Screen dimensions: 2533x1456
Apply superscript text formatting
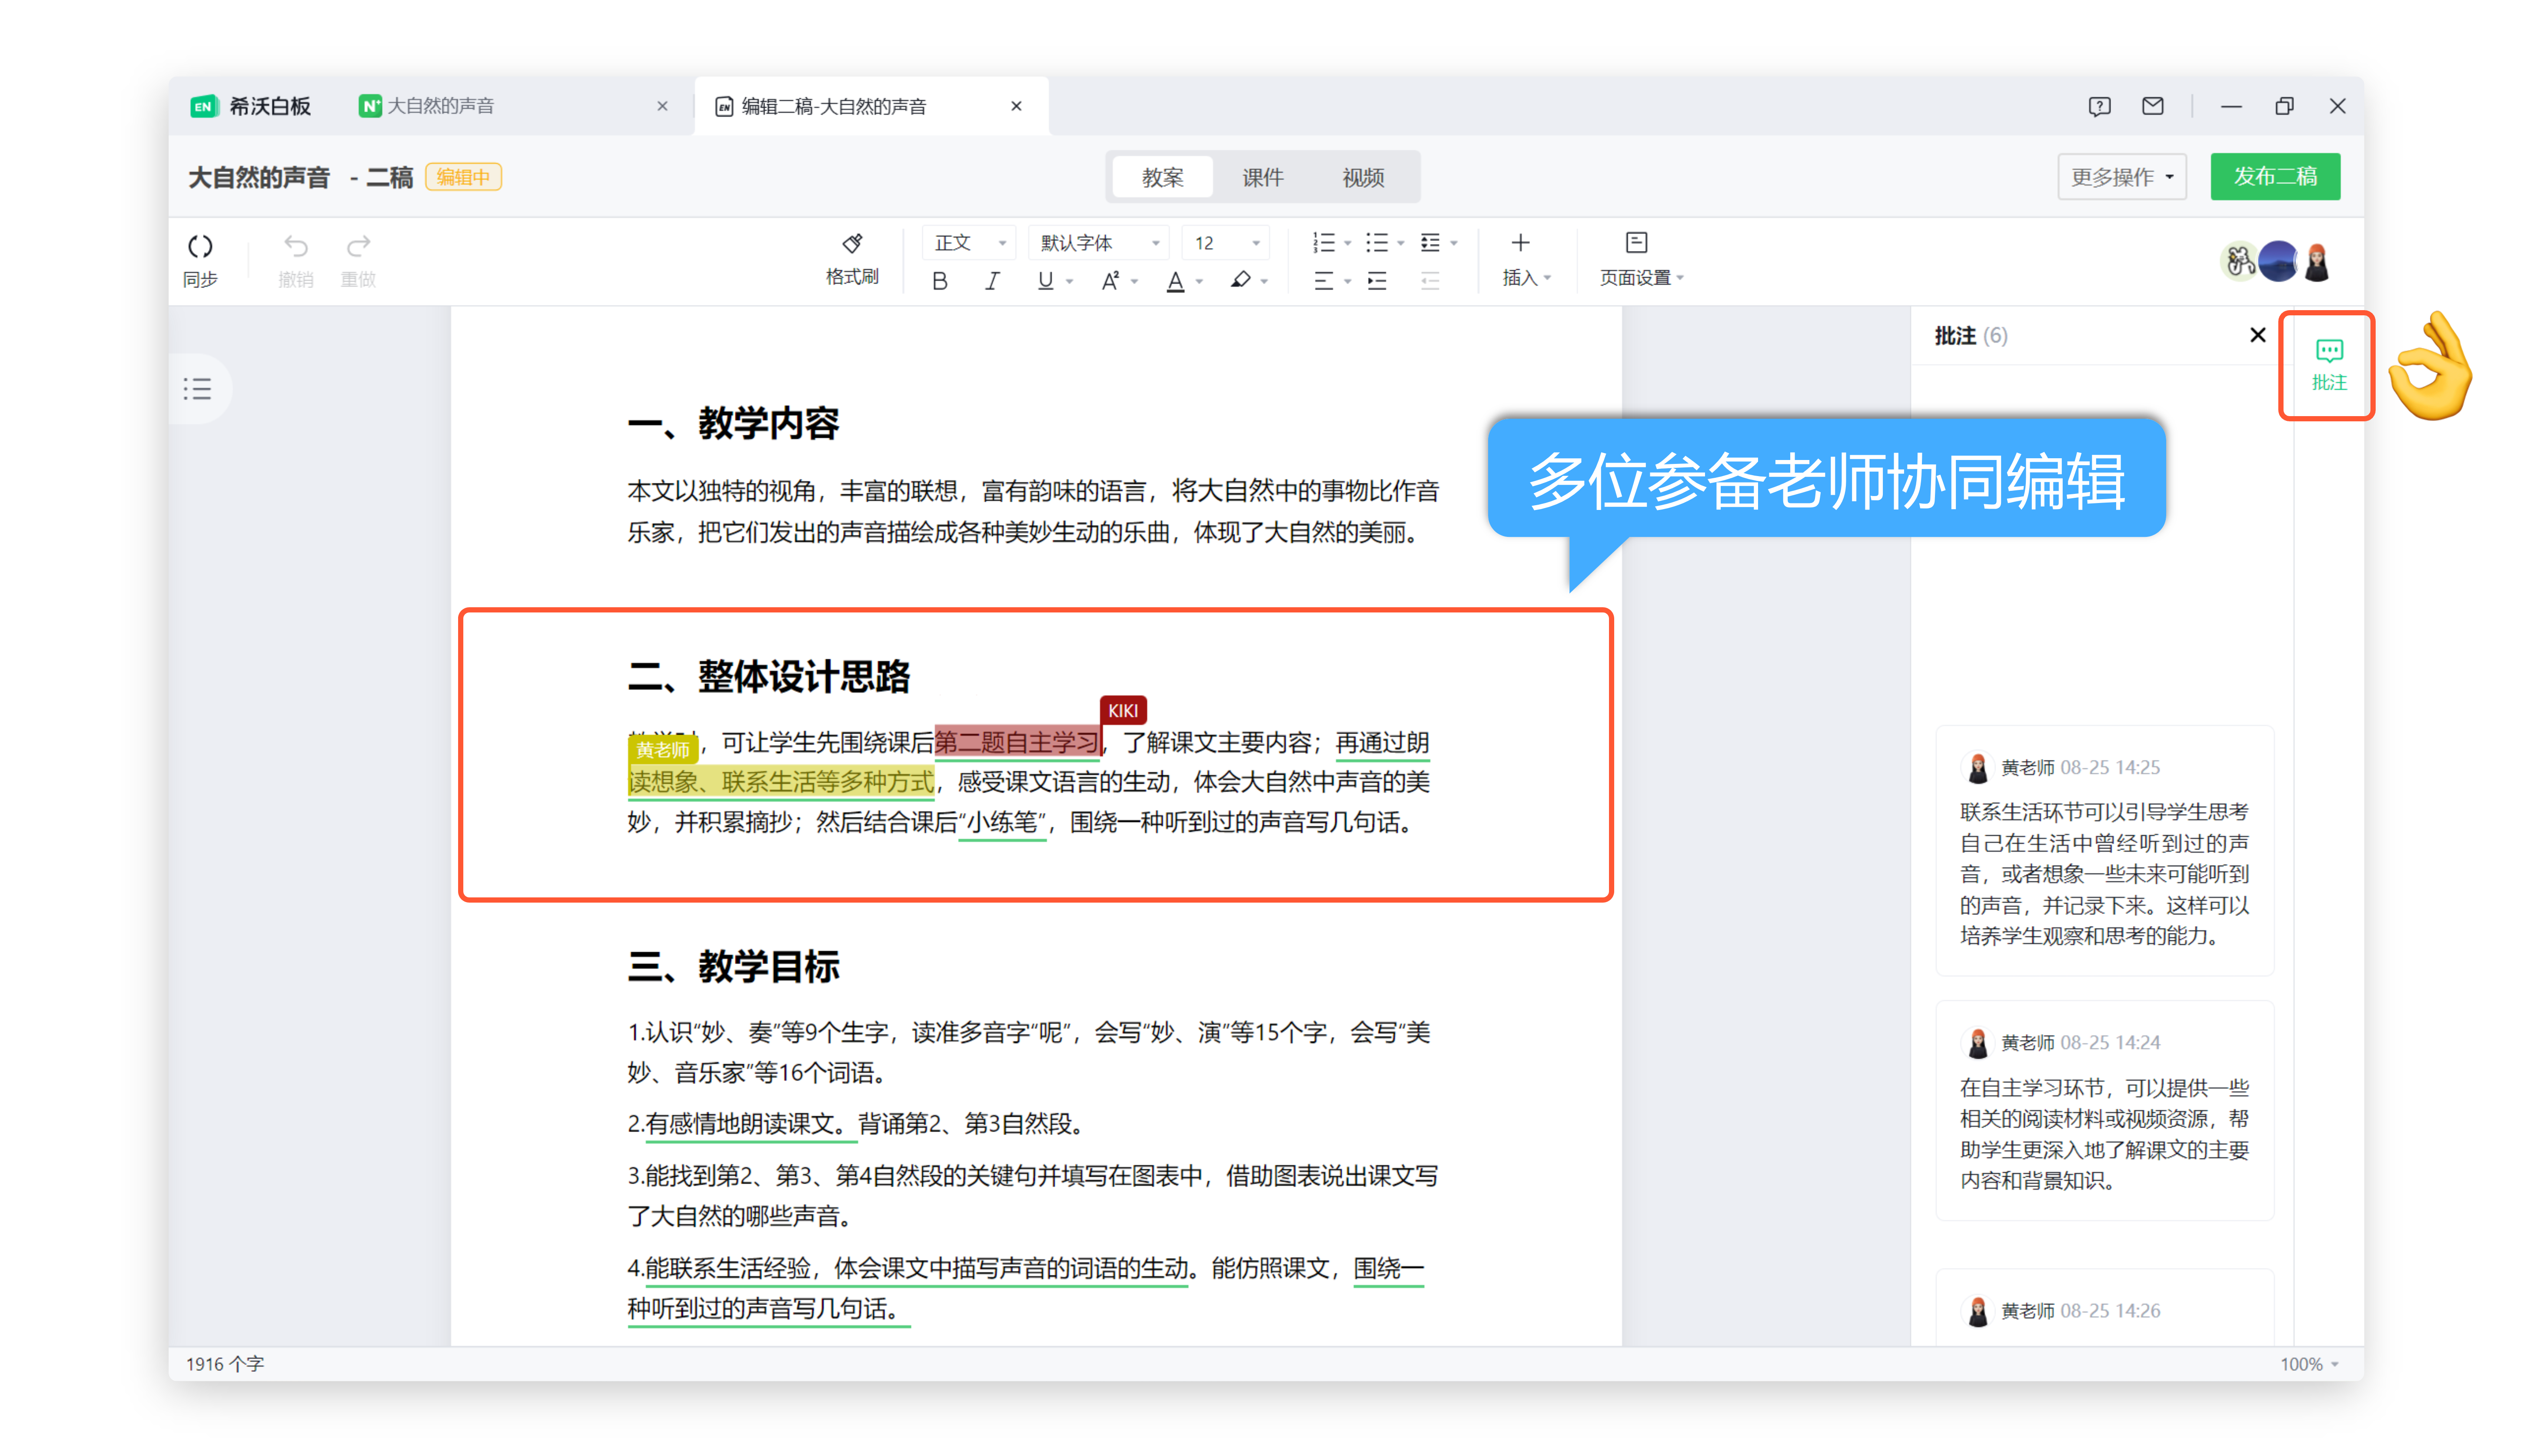tap(1110, 281)
